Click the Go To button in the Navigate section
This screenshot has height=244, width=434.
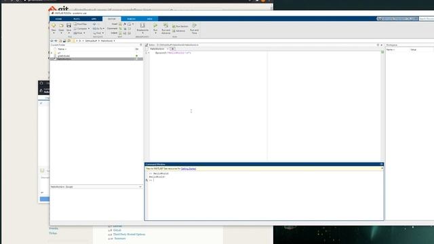pyautogui.click(x=98, y=28)
